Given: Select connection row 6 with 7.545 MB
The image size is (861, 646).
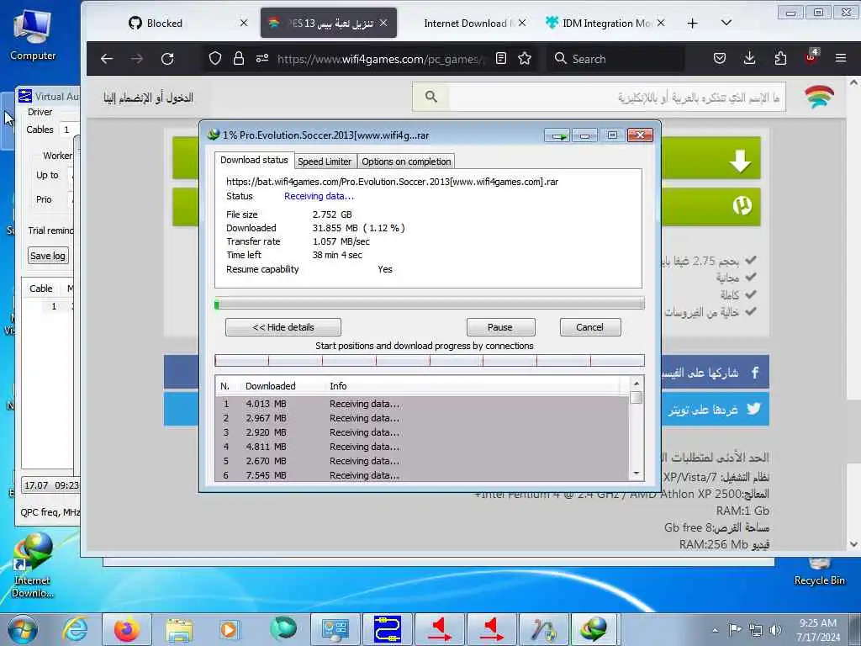Looking at the screenshot, I should pyautogui.click(x=422, y=475).
